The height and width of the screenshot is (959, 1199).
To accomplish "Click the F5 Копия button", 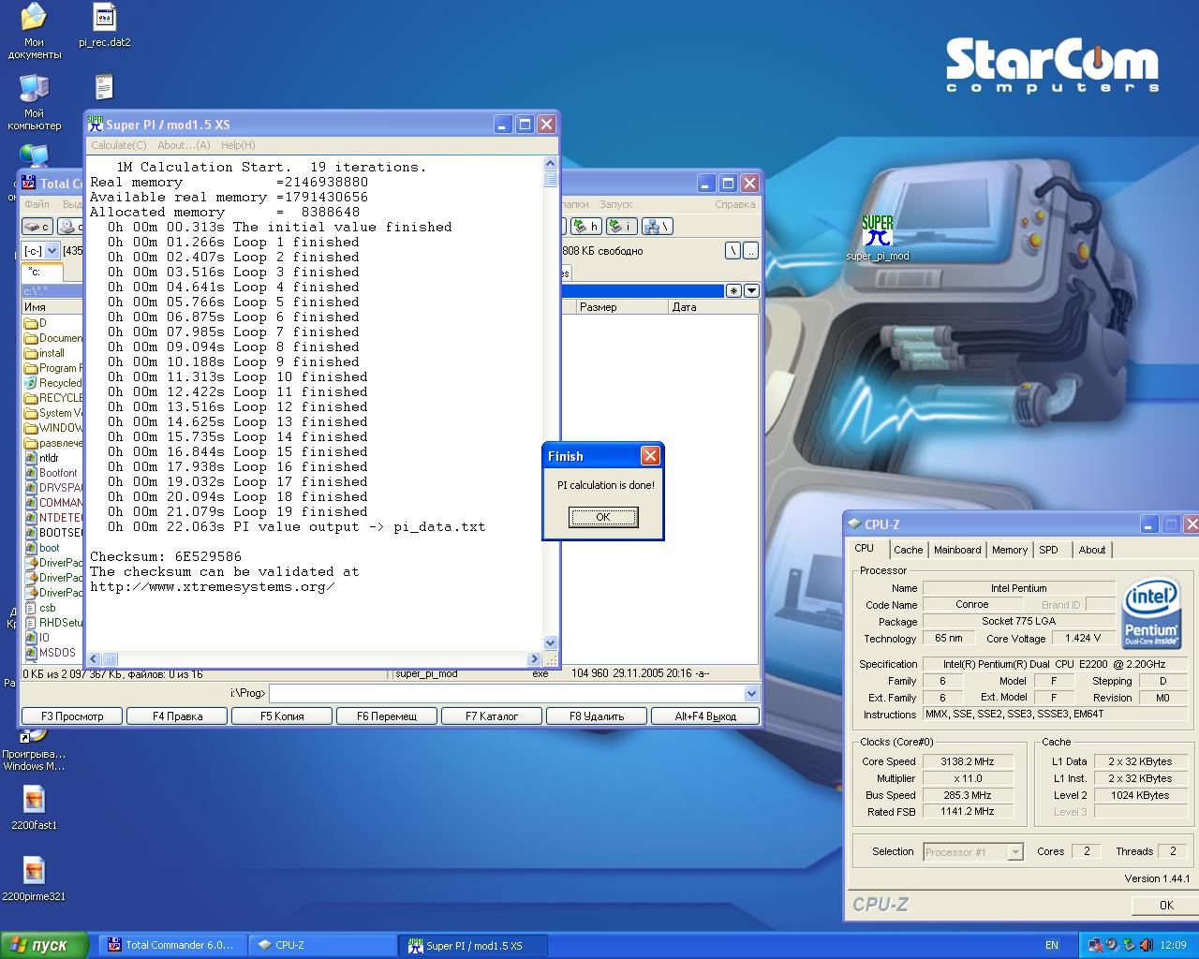I will tap(283, 716).
